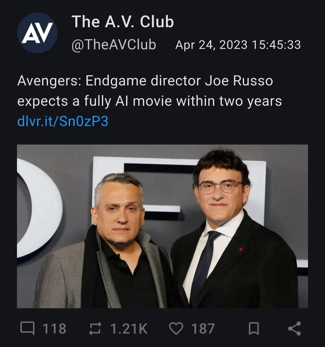Open replies with the comment bubble icon
Viewport: 325px width, 347px height.
pos(28,328)
